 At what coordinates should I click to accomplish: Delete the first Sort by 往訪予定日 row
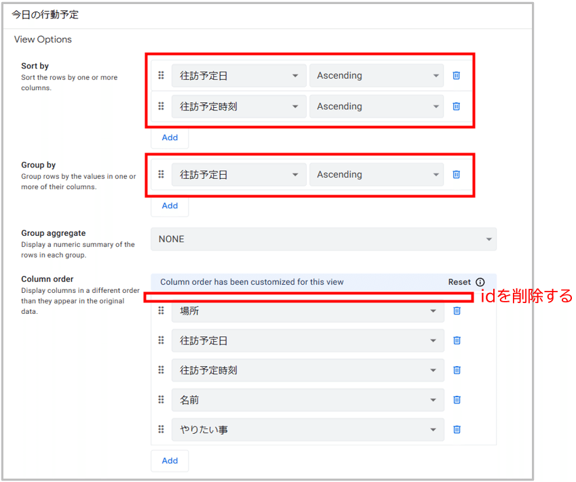[456, 76]
